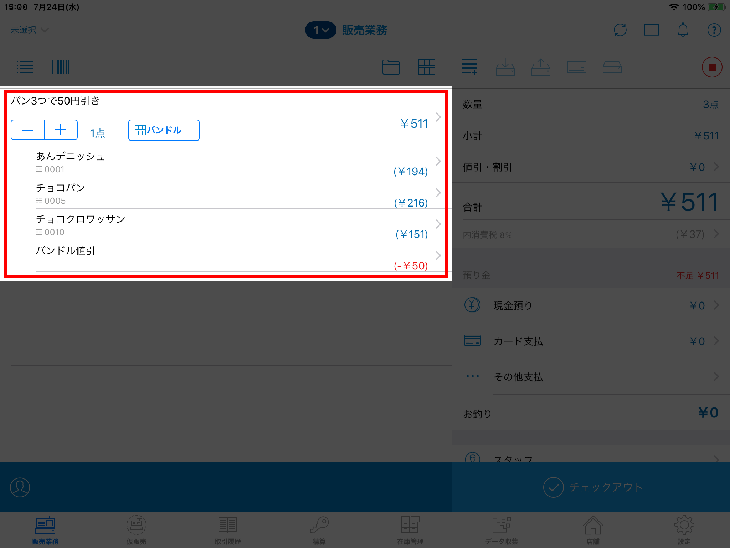Switch to 精算 tab
The width and height of the screenshot is (730, 548).
319,531
